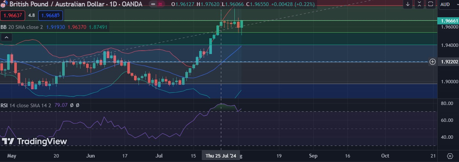
Task: Maximize the chart pane with the square icon
Action: tap(431, 4)
